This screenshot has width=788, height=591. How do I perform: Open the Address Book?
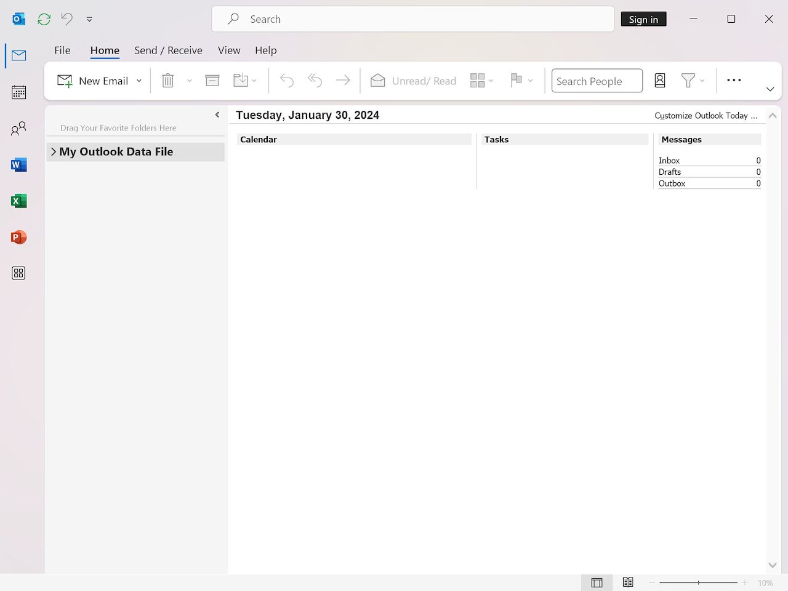[659, 80]
